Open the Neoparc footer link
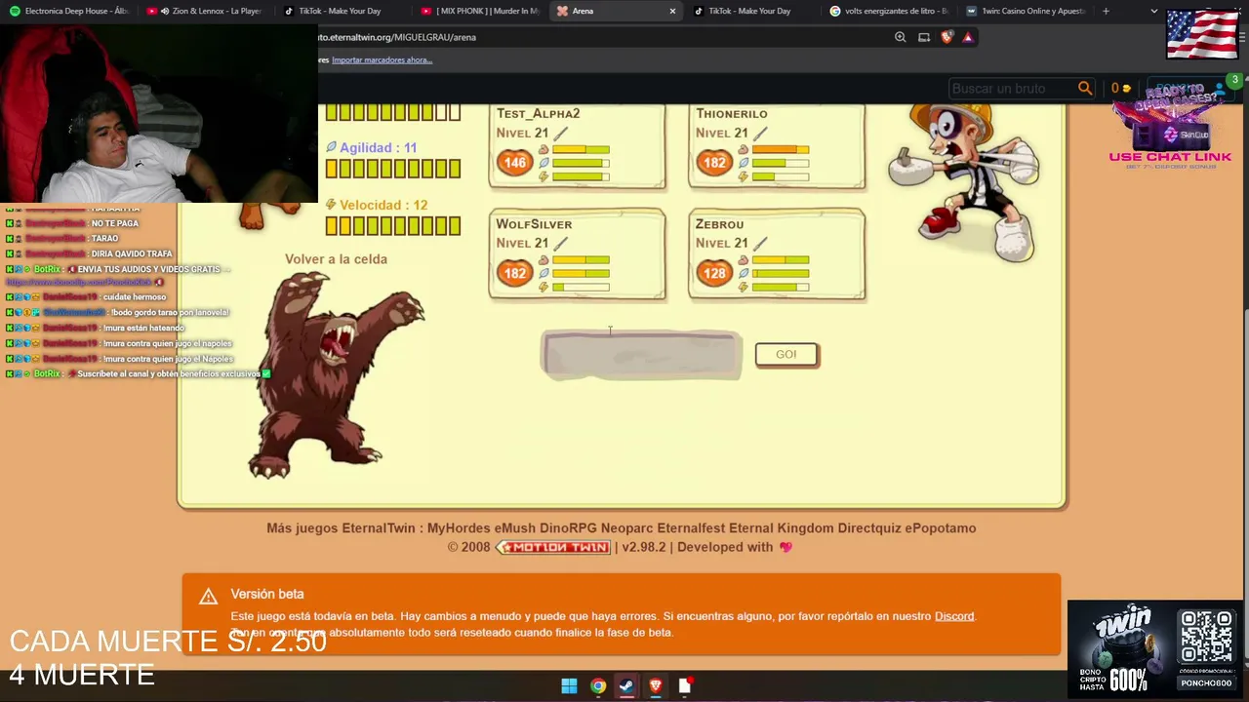The width and height of the screenshot is (1249, 702). click(x=627, y=528)
